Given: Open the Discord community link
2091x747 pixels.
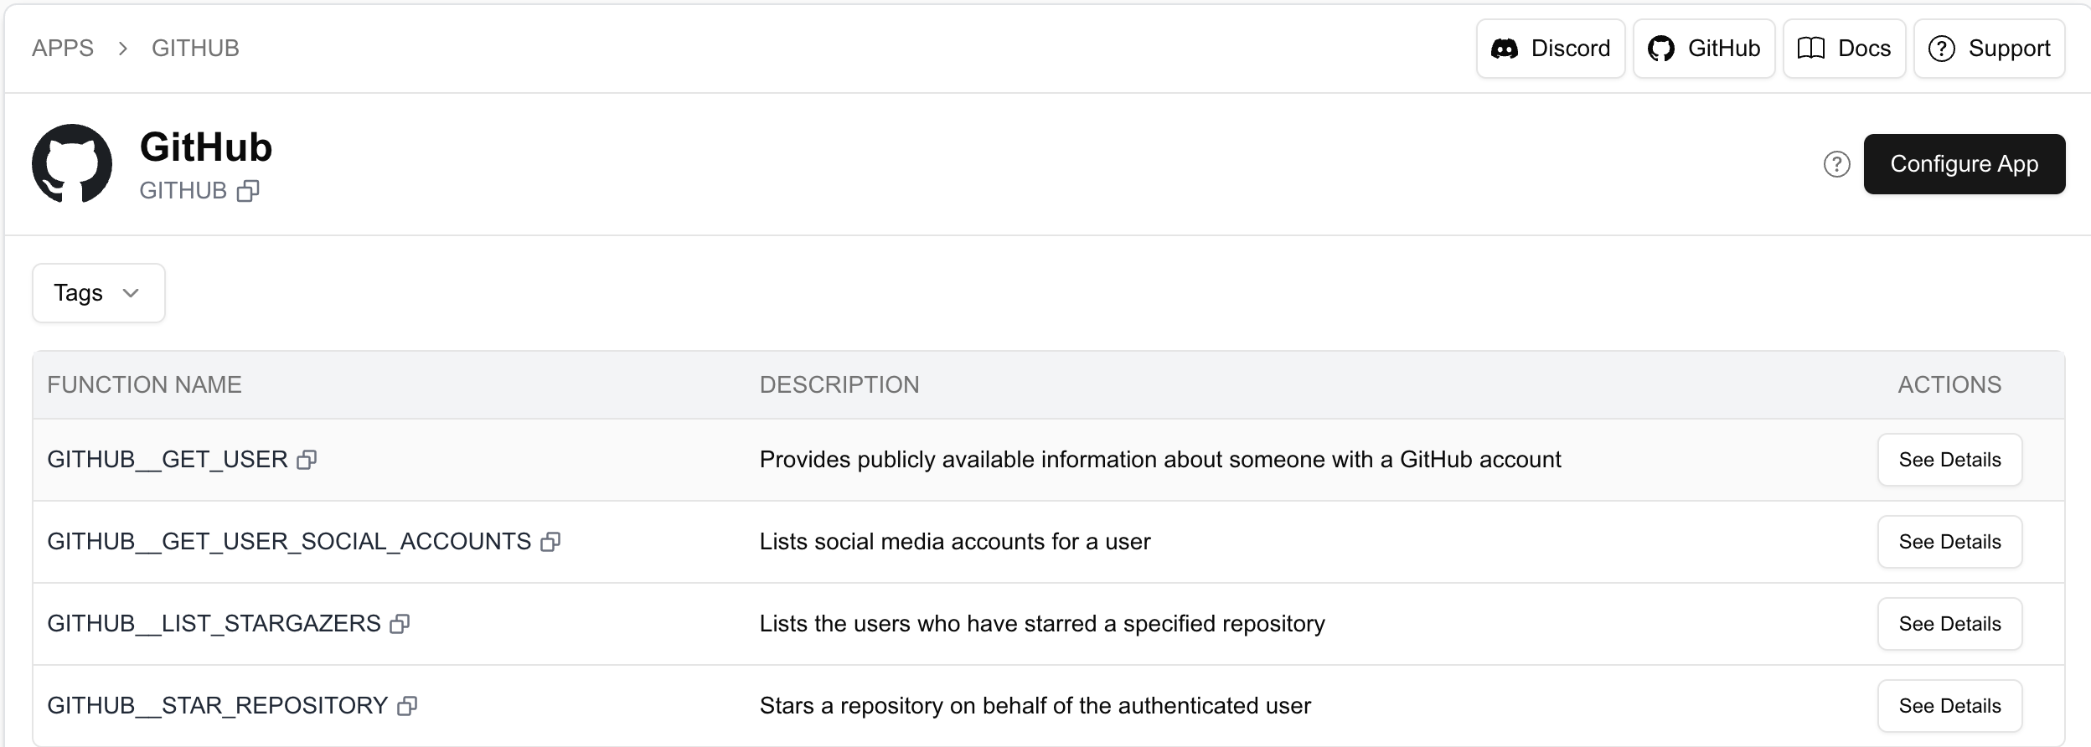Looking at the screenshot, I should click(x=1551, y=49).
